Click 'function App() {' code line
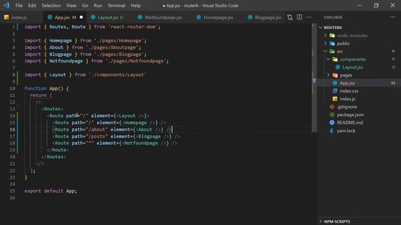The image size is (401, 225). [x=46, y=88]
